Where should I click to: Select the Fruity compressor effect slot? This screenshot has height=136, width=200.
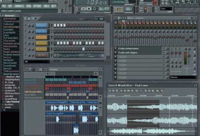(139, 48)
